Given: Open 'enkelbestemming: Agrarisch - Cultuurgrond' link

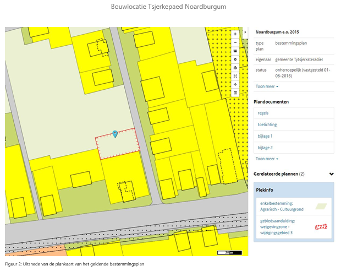Looking at the screenshot, I should click(282, 207).
